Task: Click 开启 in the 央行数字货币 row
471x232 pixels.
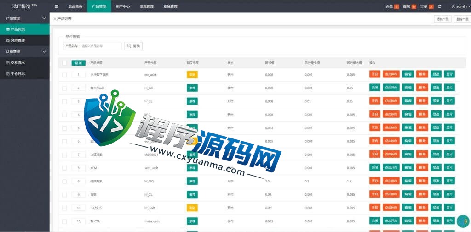Action: pyautogui.click(x=374, y=74)
